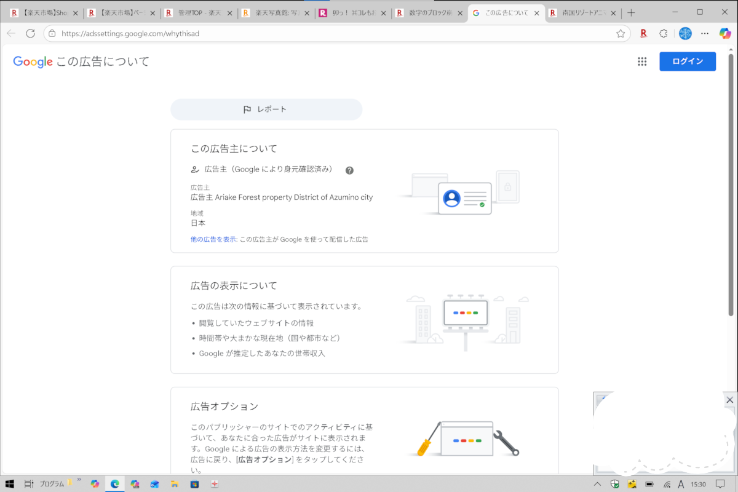Open the 他の広告を表示 link
The width and height of the screenshot is (738, 492).
(x=213, y=239)
